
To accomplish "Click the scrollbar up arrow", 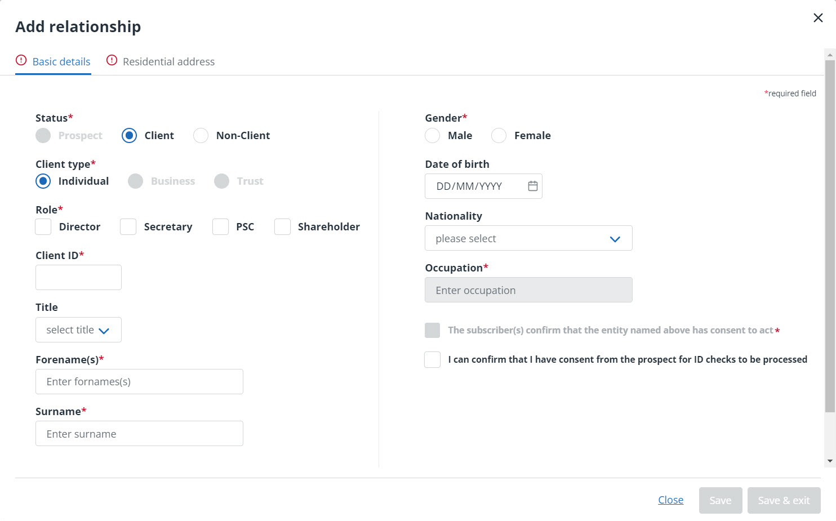I will pyautogui.click(x=830, y=55).
